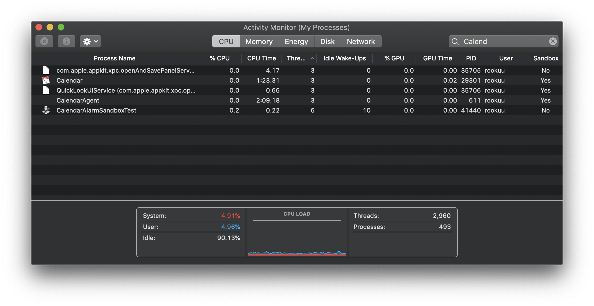594x306 pixels.
Task: Click GPU Time value 0.02
Action: (450, 80)
